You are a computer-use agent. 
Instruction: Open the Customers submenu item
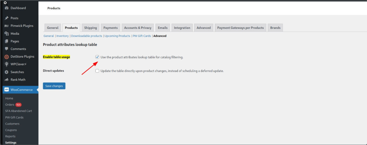pos(13,124)
